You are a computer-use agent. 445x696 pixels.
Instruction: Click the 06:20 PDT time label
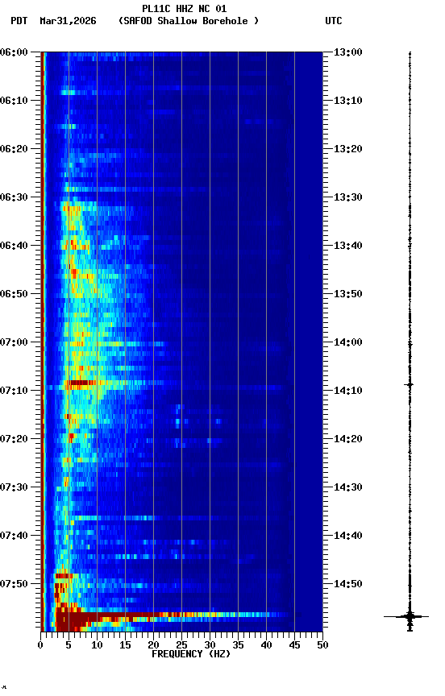coord(14,149)
